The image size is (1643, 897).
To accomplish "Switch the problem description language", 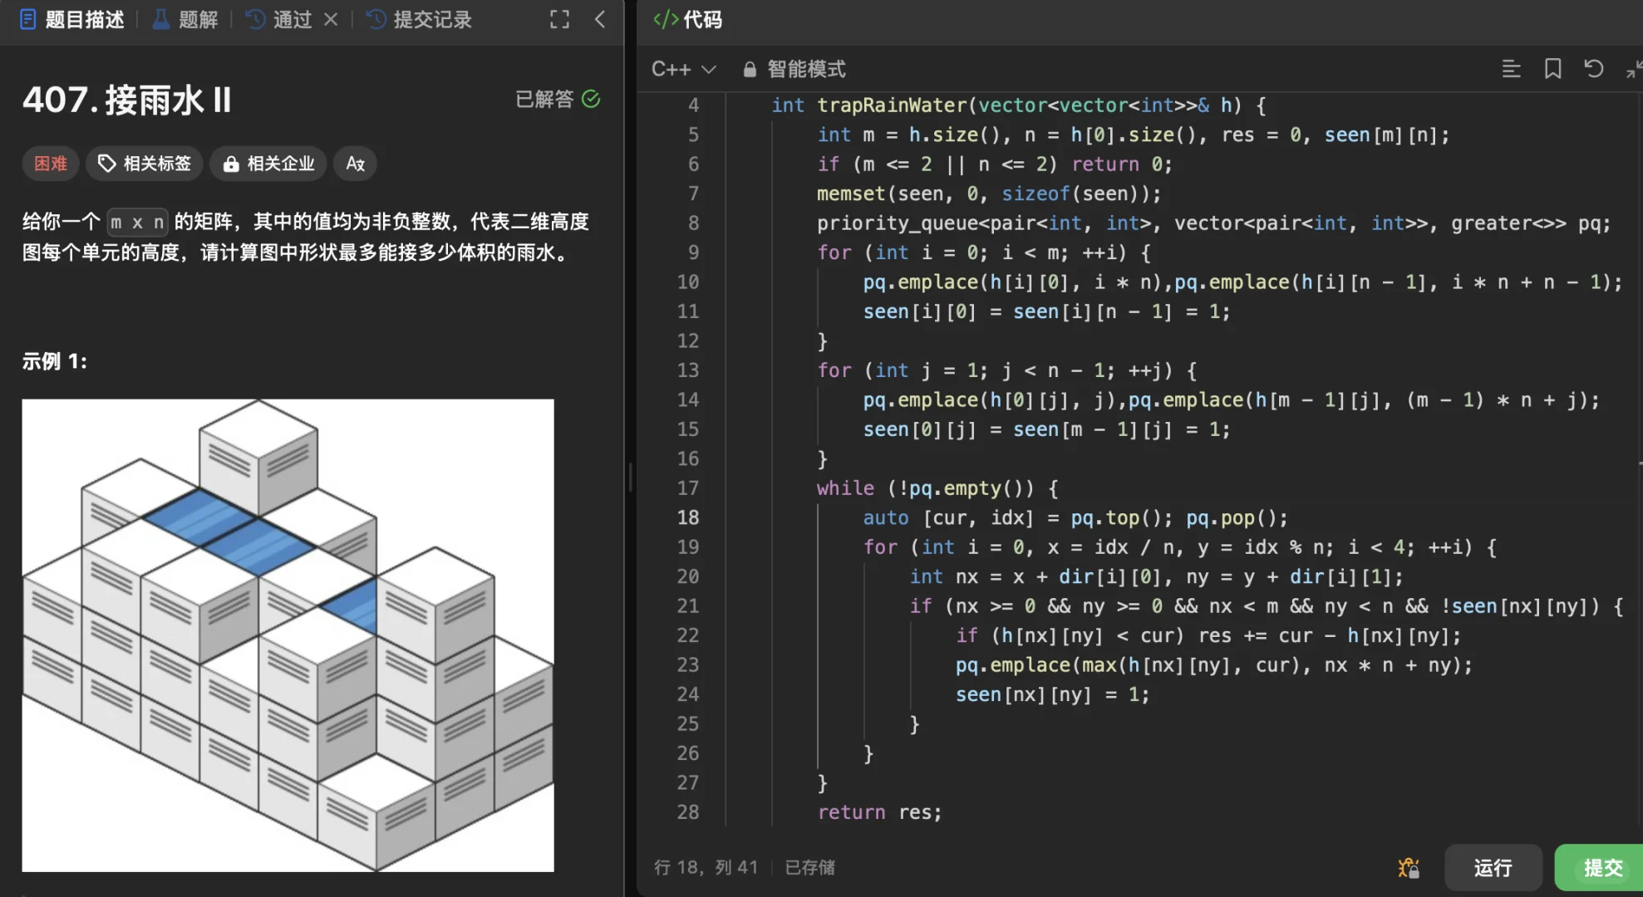I will (356, 164).
